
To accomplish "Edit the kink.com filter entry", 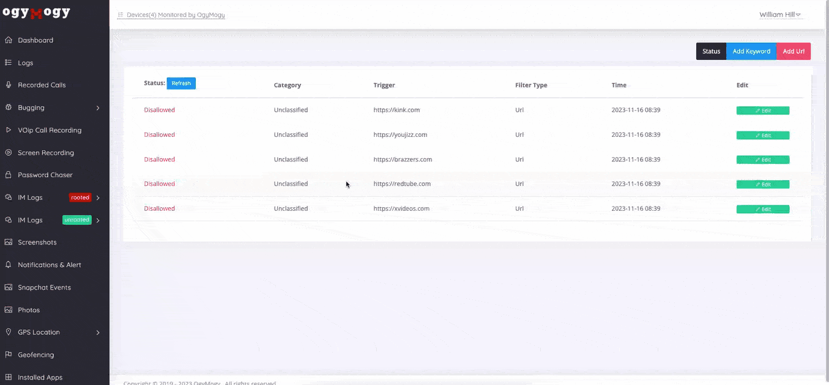I will [762, 111].
